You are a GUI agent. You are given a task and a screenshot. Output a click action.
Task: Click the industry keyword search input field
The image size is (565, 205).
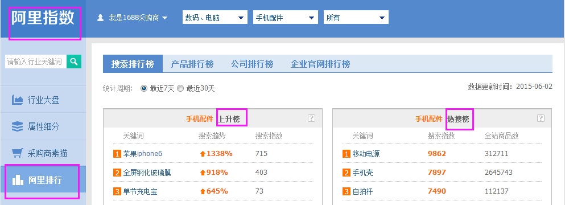coord(36,61)
